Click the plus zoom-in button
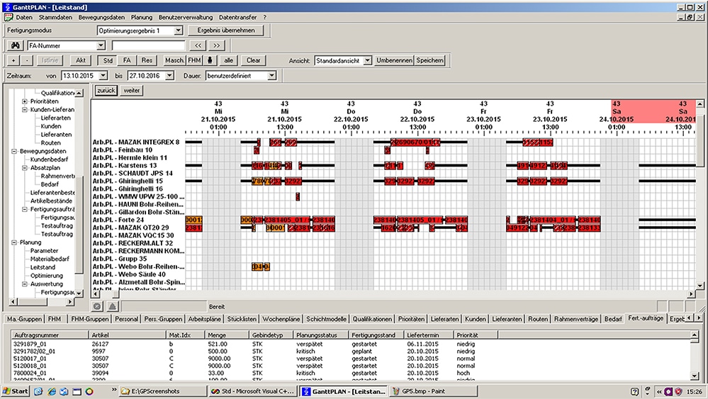This screenshot has height=399, width=708. click(x=13, y=60)
